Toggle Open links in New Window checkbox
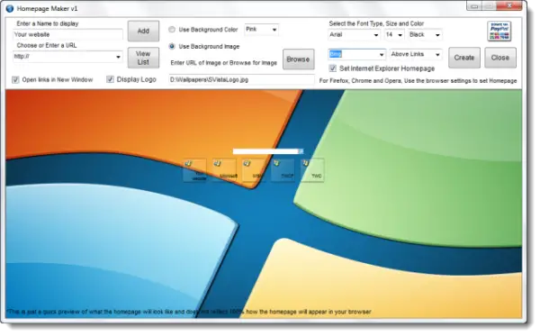Image resolution: width=540 pixels, height=336 pixels. point(15,80)
